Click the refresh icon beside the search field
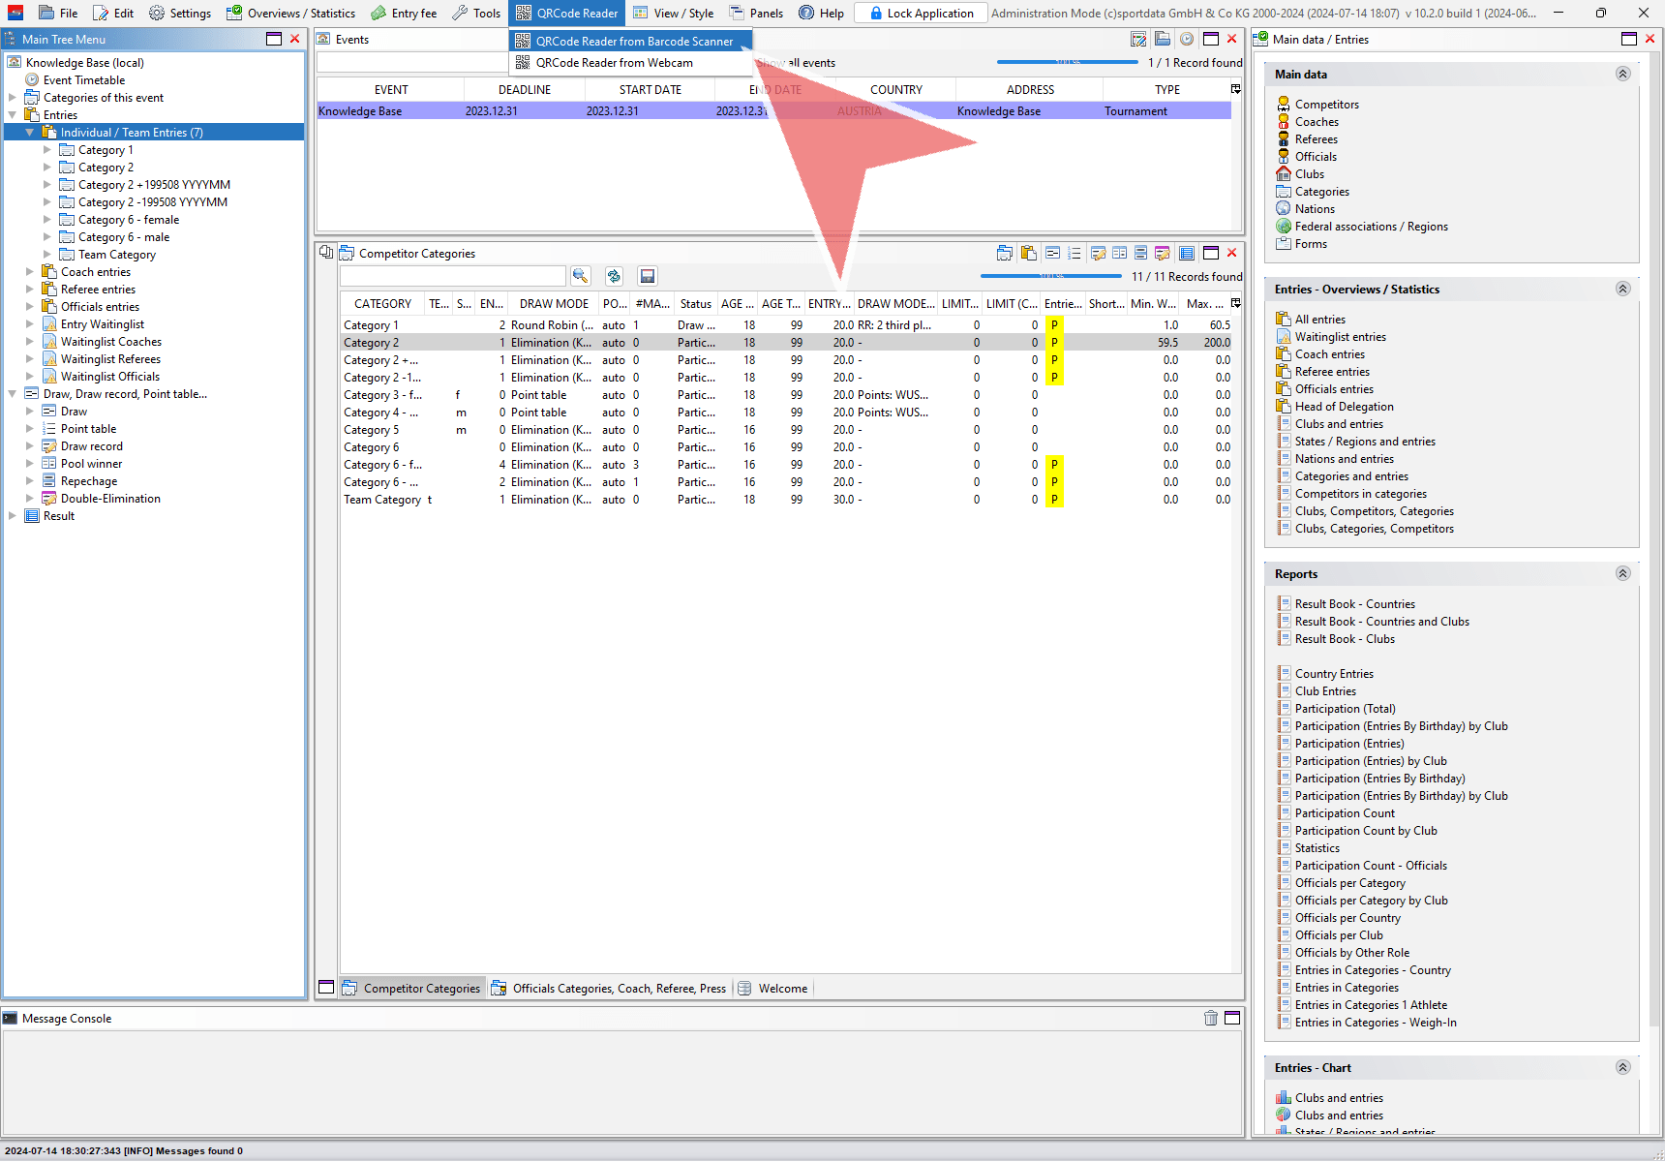The height and width of the screenshot is (1162, 1665). (x=614, y=276)
